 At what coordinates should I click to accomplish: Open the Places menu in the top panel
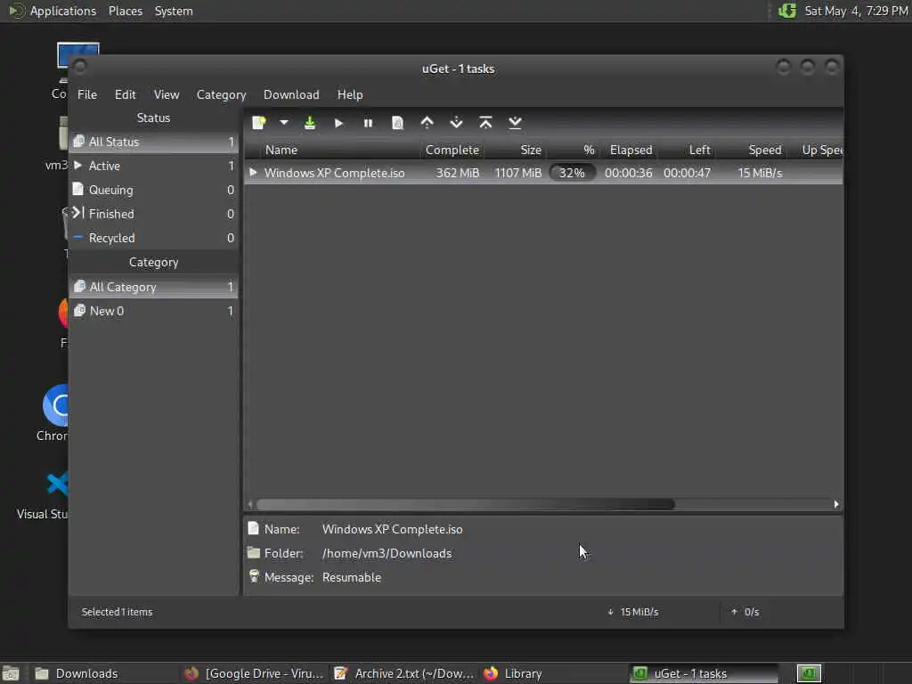125,11
